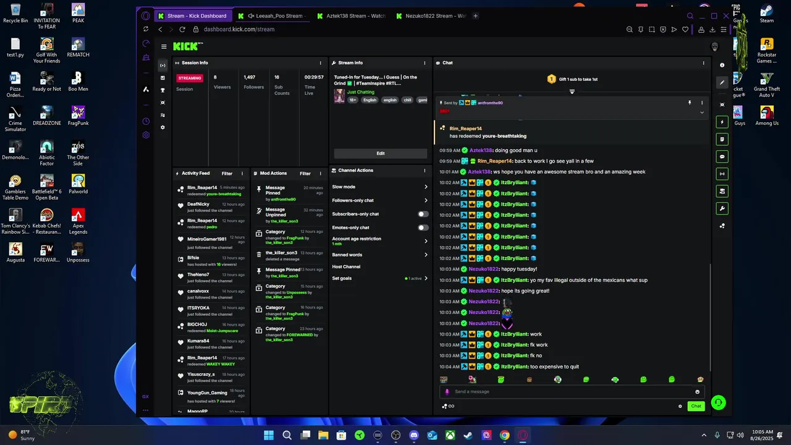Click the document widget icon in right panel
The image size is (791, 445).
tap(722, 139)
